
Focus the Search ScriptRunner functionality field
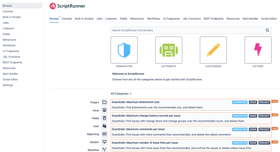[188, 30]
